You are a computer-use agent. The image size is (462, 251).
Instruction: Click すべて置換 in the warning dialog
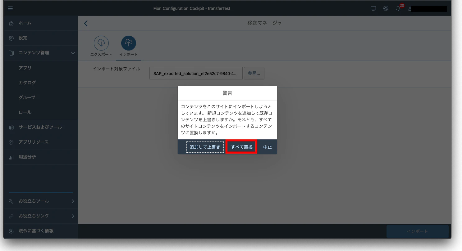242,147
